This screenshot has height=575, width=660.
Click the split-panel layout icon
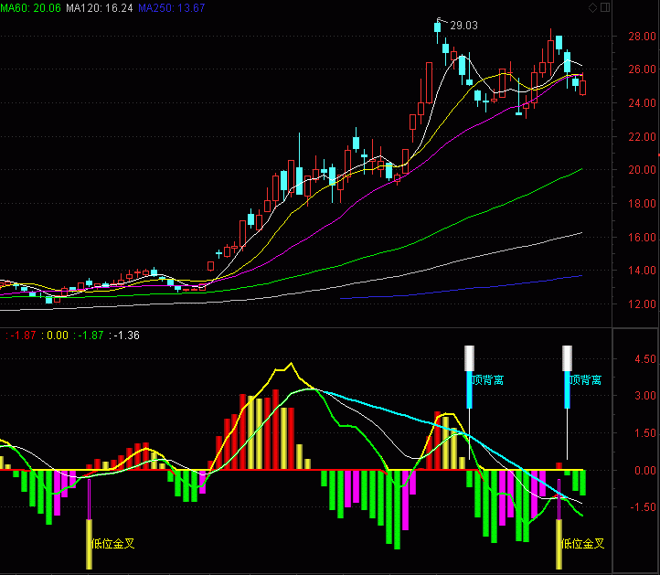point(605,7)
